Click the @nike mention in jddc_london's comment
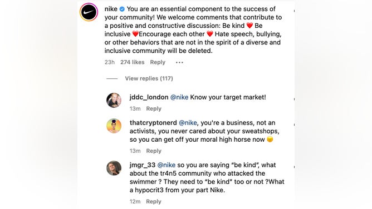The width and height of the screenshot is (372, 209). (179, 97)
